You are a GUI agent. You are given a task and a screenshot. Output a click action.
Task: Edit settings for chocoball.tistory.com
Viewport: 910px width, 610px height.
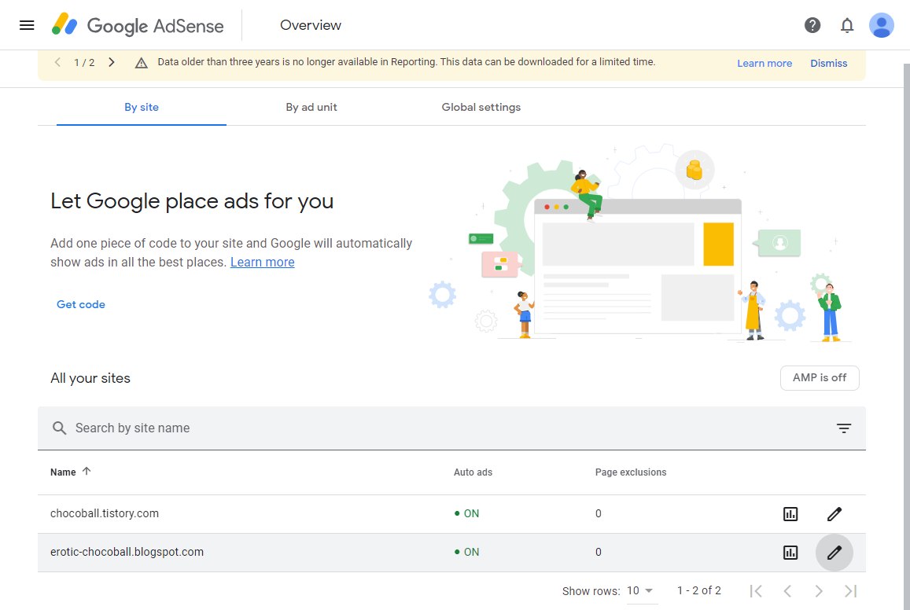[x=834, y=514]
